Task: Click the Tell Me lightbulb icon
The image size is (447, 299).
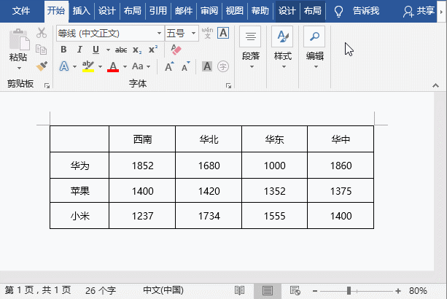Action: 338,11
